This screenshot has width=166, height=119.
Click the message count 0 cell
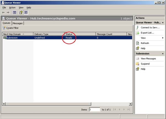point(98,38)
